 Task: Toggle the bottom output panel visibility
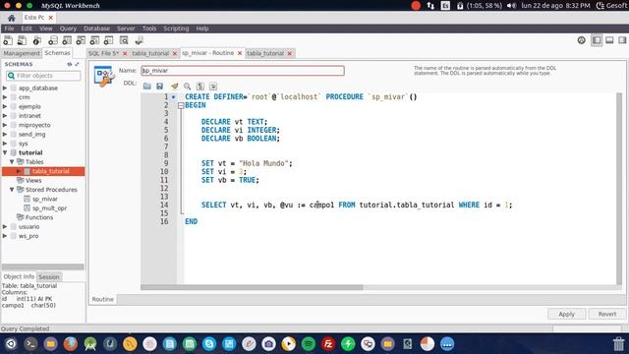(x=609, y=40)
